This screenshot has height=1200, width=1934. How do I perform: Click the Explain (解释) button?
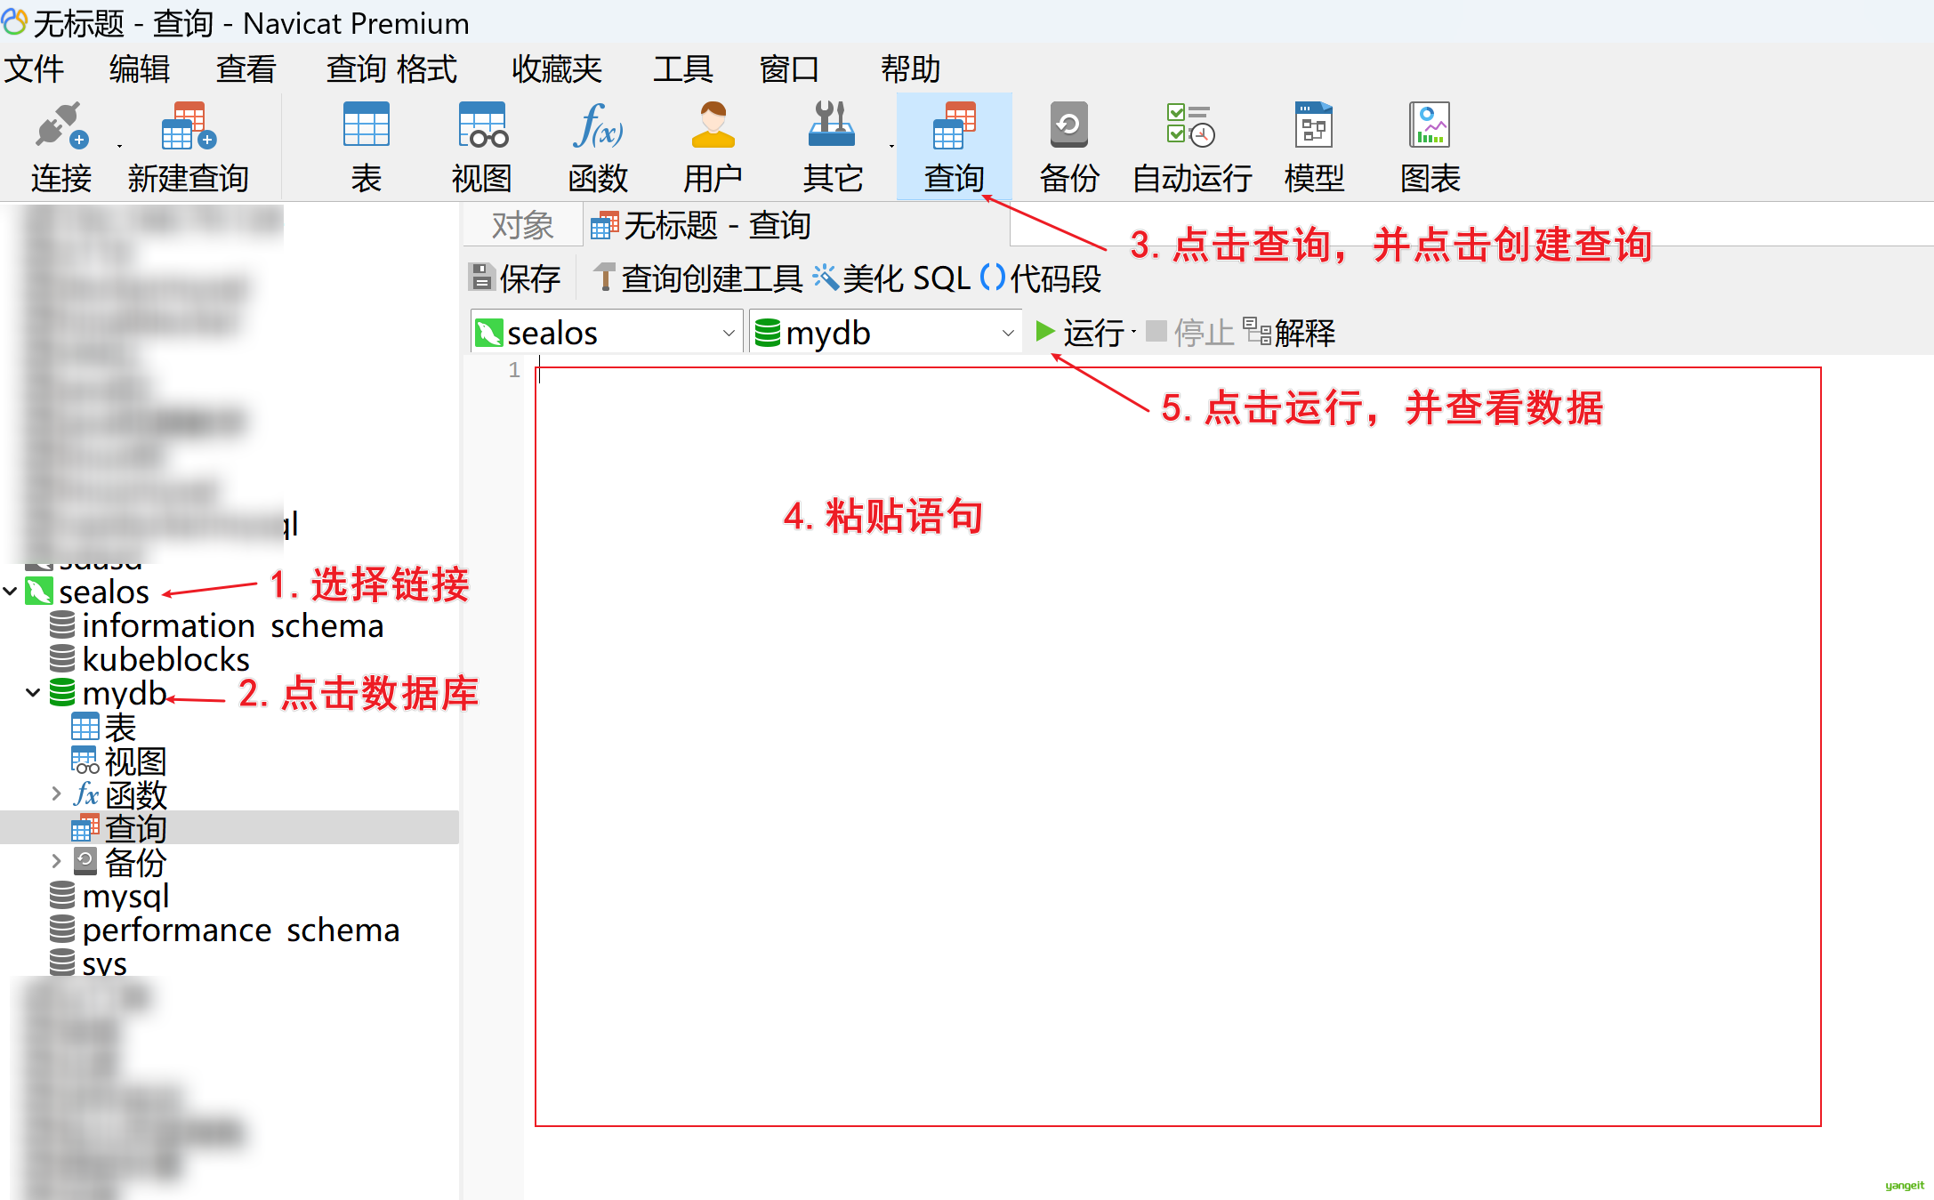[1289, 333]
